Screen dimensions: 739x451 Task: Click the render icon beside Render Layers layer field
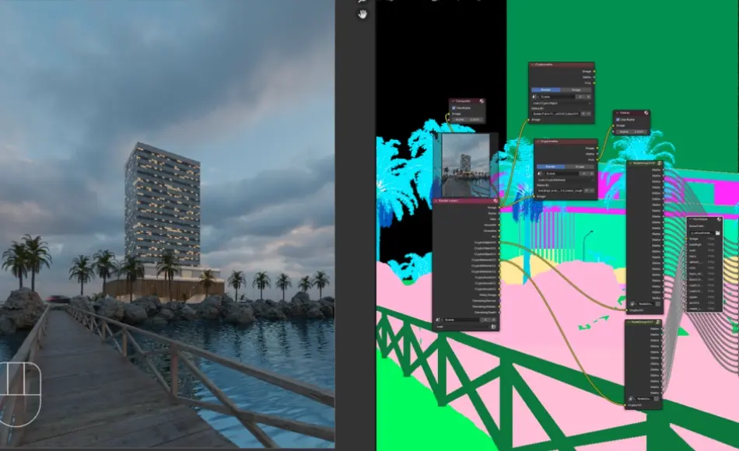(x=493, y=326)
